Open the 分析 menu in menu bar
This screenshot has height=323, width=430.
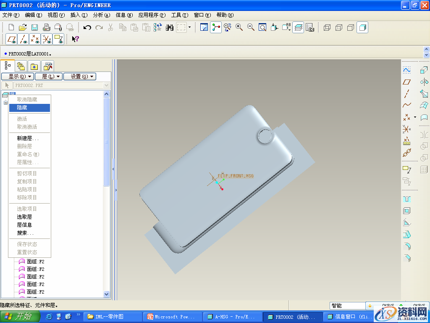101,15
